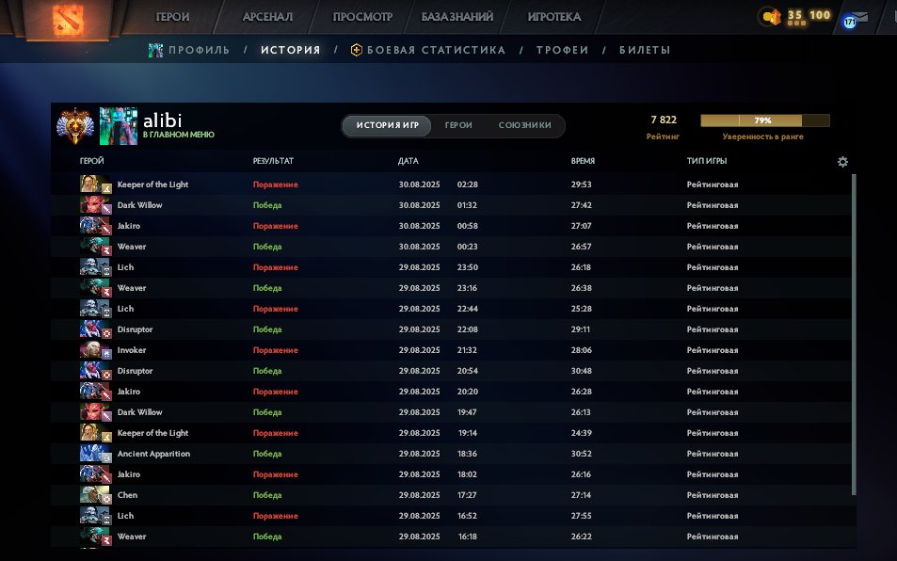This screenshot has height=561, width=897.
Task: Switch to the Герои filter tab
Action: click(x=458, y=125)
